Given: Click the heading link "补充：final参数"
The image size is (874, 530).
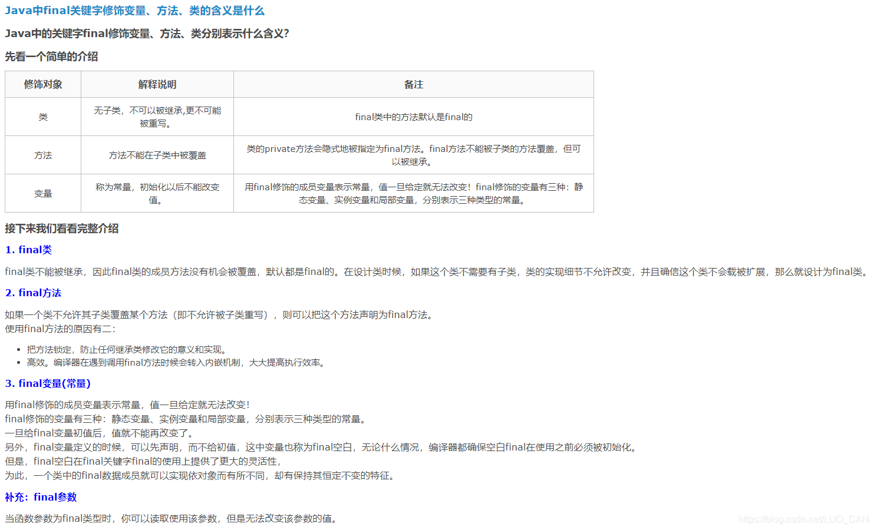Looking at the screenshot, I should point(41,497).
